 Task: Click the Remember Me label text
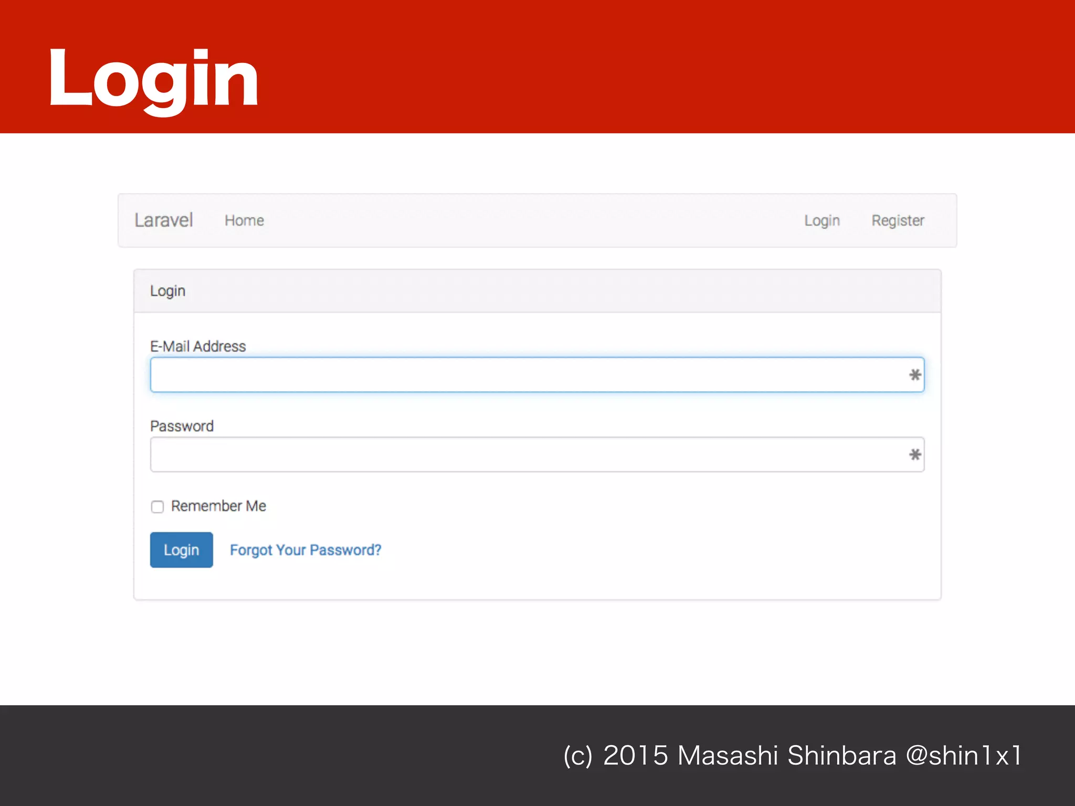(x=218, y=506)
